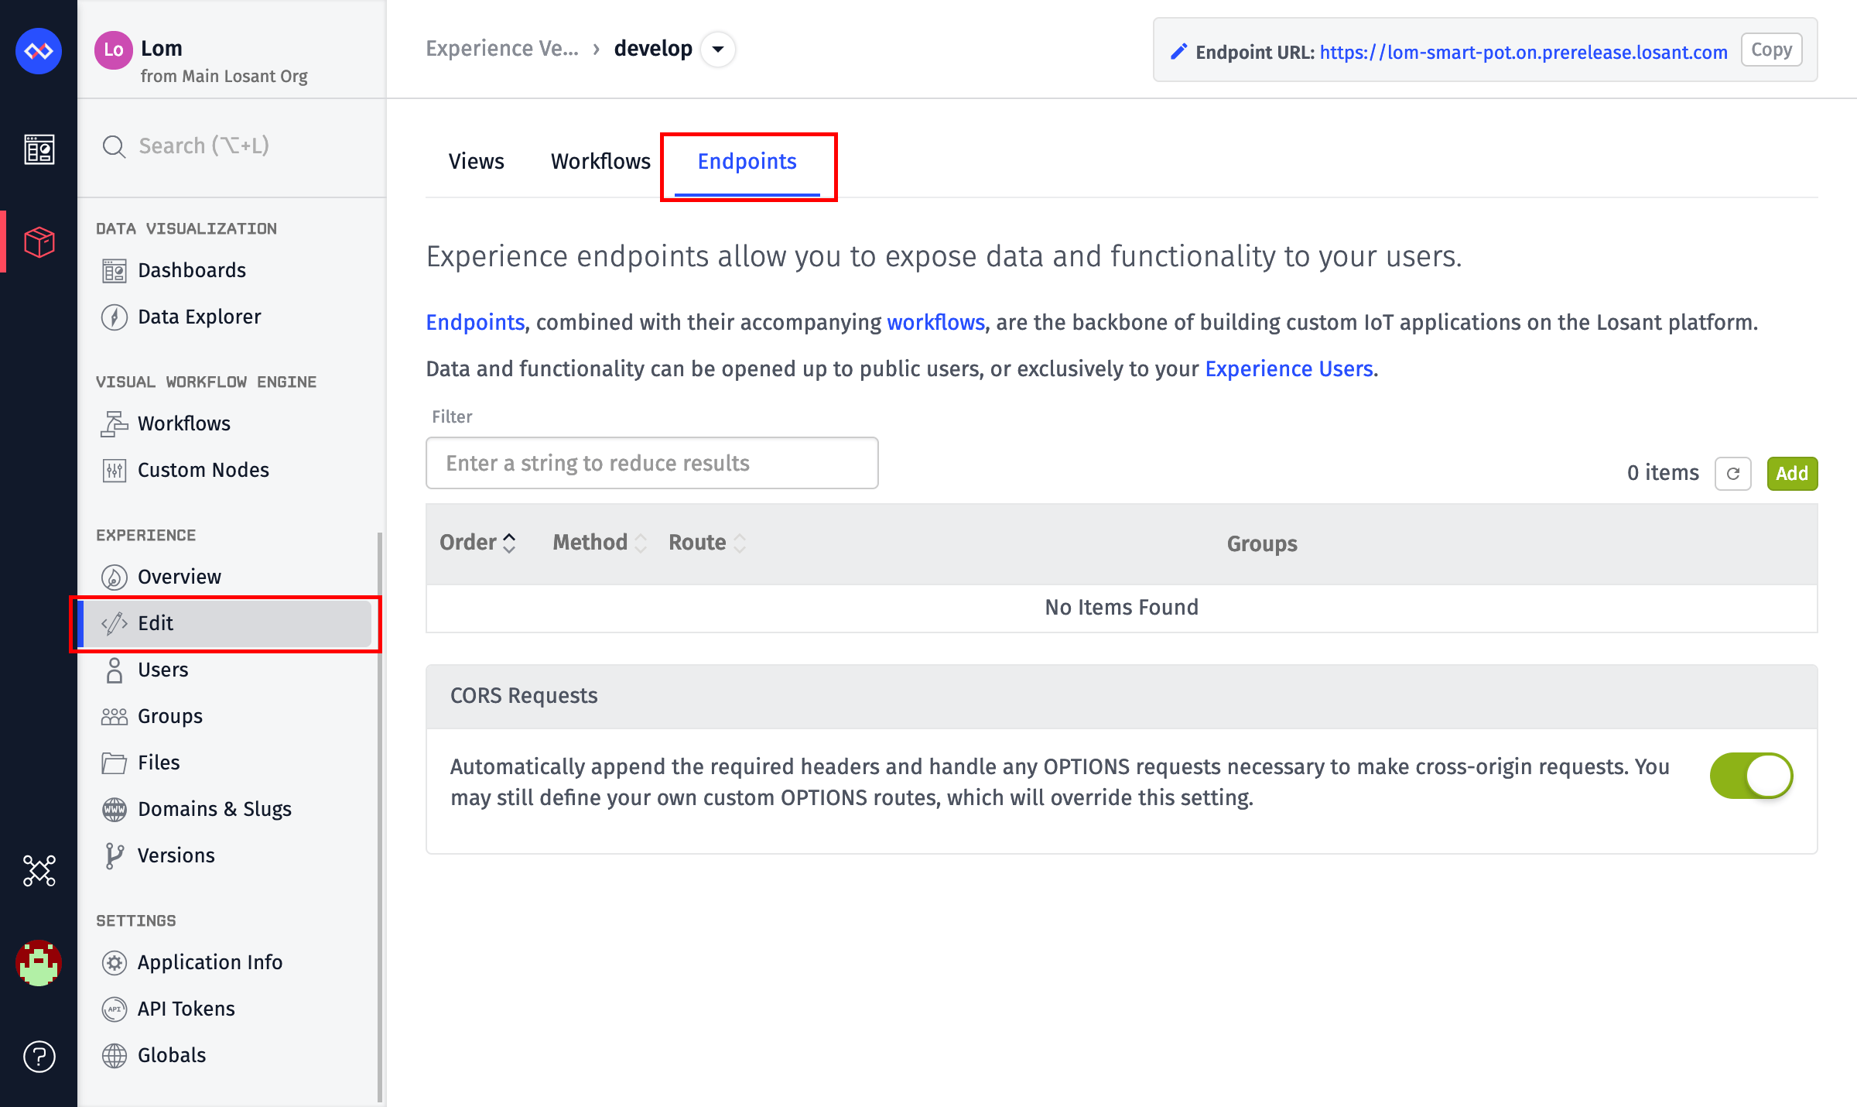Click the sidebar Search field

pos(232,146)
